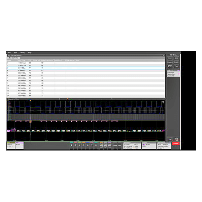Click the first decoded packet 03h
The width and height of the screenshot is (202, 202).
coord(18,131)
